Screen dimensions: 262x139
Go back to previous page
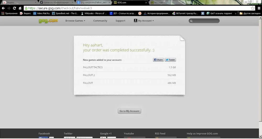tap(3, 8)
